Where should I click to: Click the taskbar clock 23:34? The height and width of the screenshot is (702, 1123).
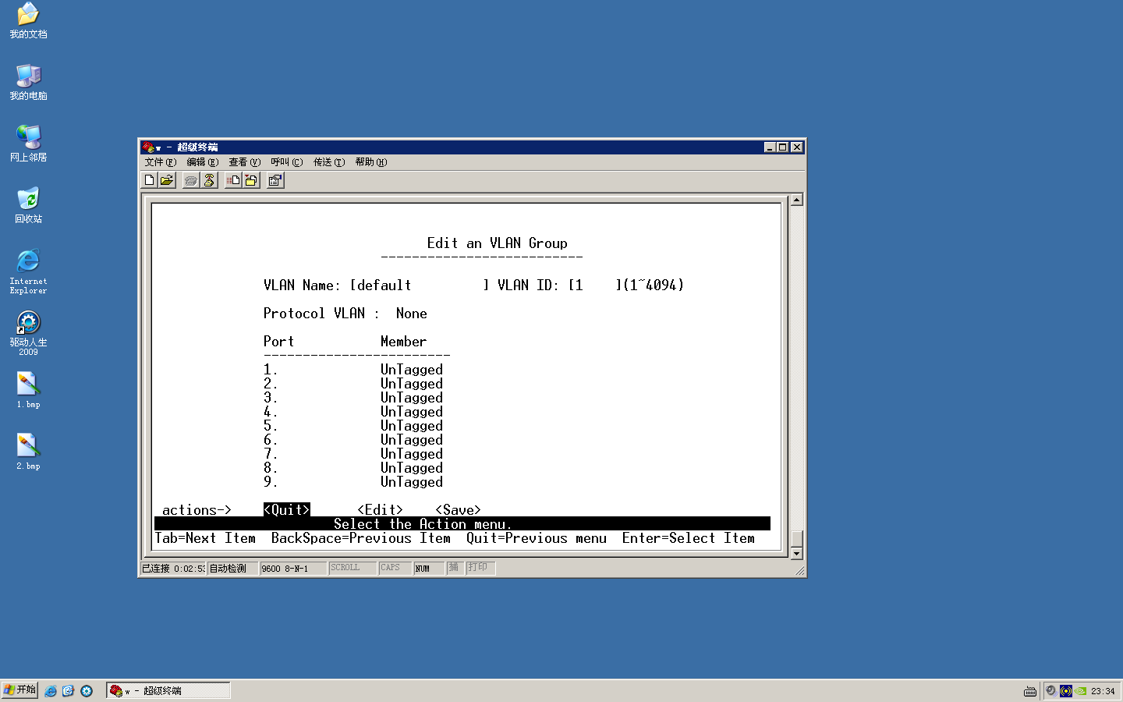(x=1103, y=691)
